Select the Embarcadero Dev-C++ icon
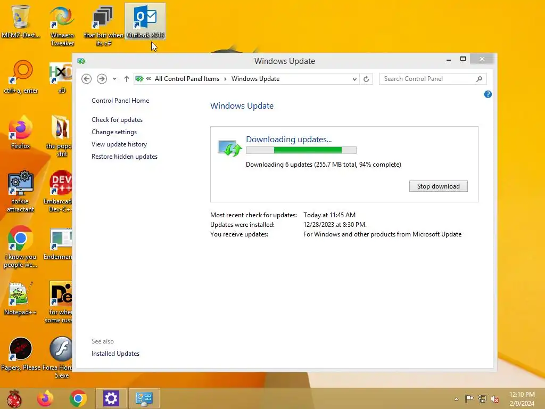The height and width of the screenshot is (409, 545). [x=59, y=192]
